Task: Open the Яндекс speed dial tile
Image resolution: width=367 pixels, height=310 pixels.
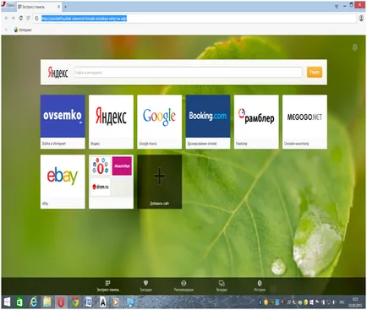Action: pos(111,122)
